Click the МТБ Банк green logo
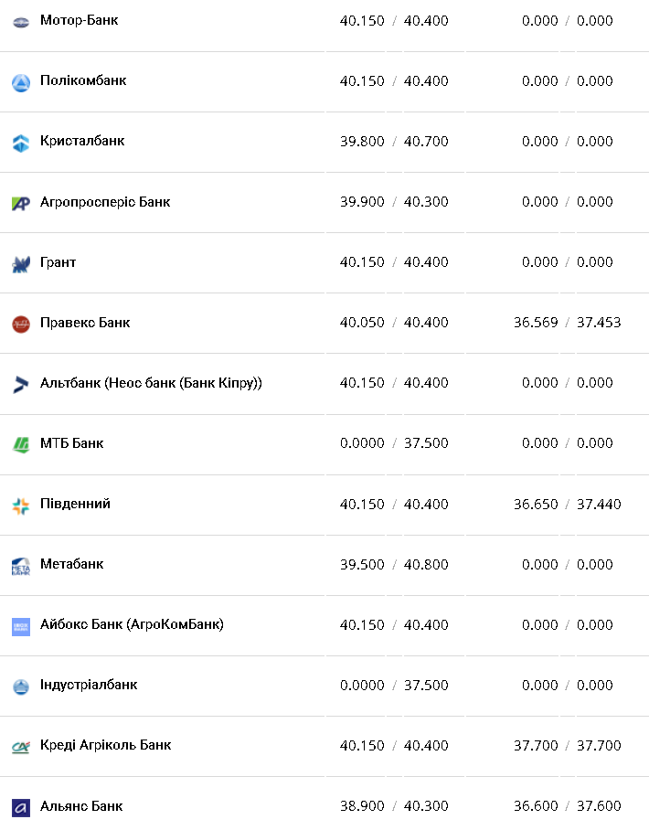The height and width of the screenshot is (830, 649). click(x=21, y=444)
